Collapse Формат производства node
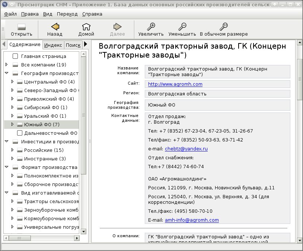Screen dimensions: 303x251 point(7,167)
